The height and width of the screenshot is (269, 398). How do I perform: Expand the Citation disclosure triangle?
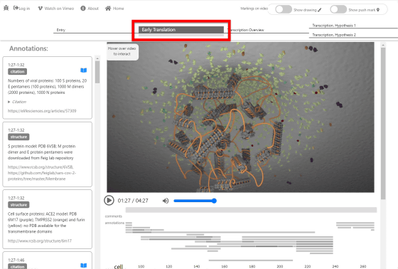click(9, 102)
